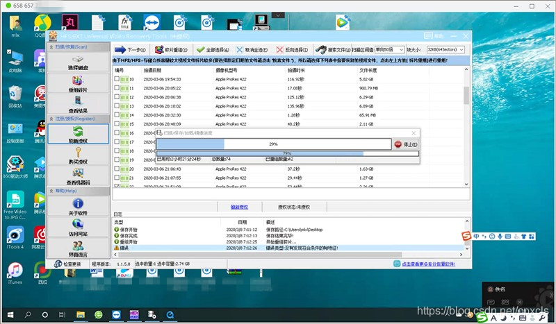The image size is (556, 324).
Task: Check the checkbox for file row 21
Action: click(117, 178)
